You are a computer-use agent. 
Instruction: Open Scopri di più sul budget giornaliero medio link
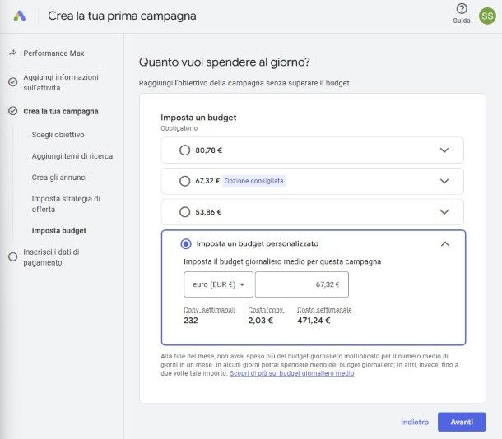(292, 373)
